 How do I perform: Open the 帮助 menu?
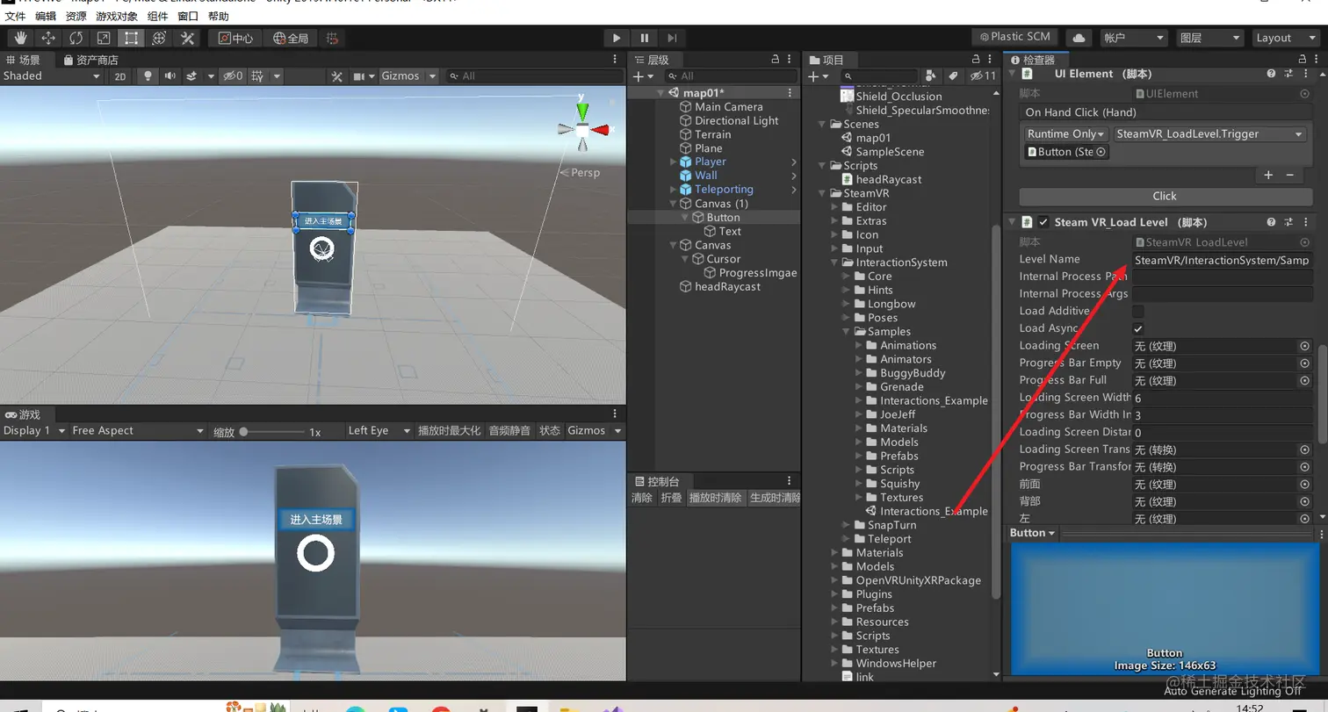[x=219, y=16]
